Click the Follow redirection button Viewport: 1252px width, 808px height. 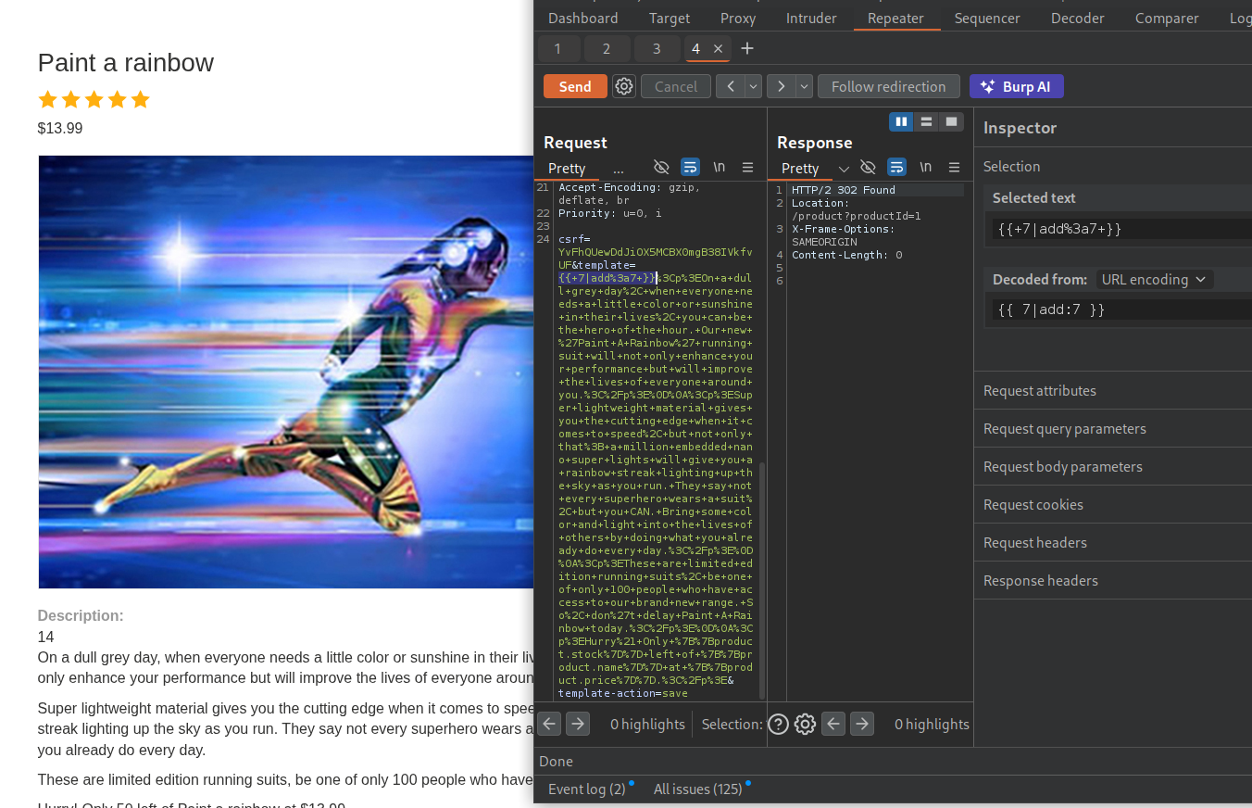(888, 86)
